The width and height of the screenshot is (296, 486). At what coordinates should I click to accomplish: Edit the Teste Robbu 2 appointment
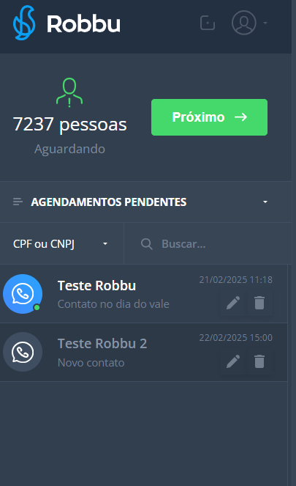coord(233,361)
